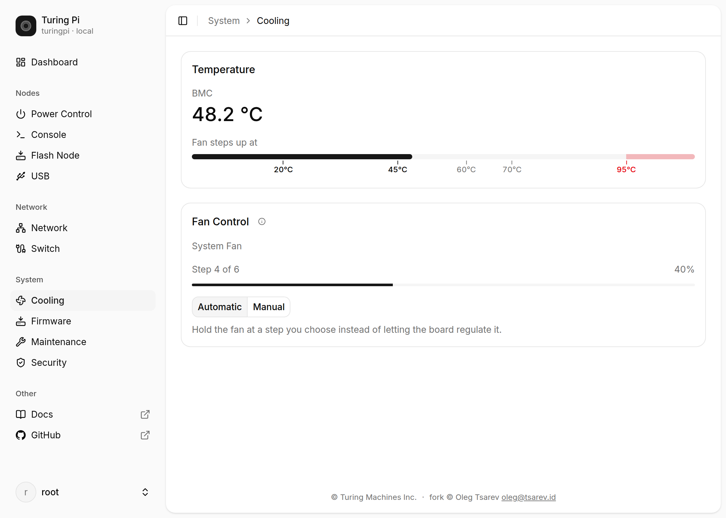The height and width of the screenshot is (518, 726).
Task: Email oleg@tsarev.id link in footer
Action: click(529, 497)
